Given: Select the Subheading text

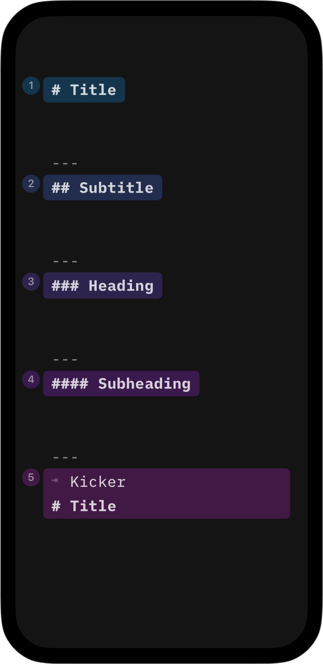Looking at the screenshot, I should [144, 384].
